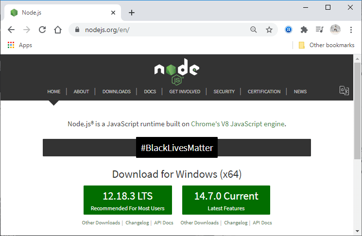This screenshot has width=362, height=236.
Task: Click the Node.js logo
Action: coord(177,71)
